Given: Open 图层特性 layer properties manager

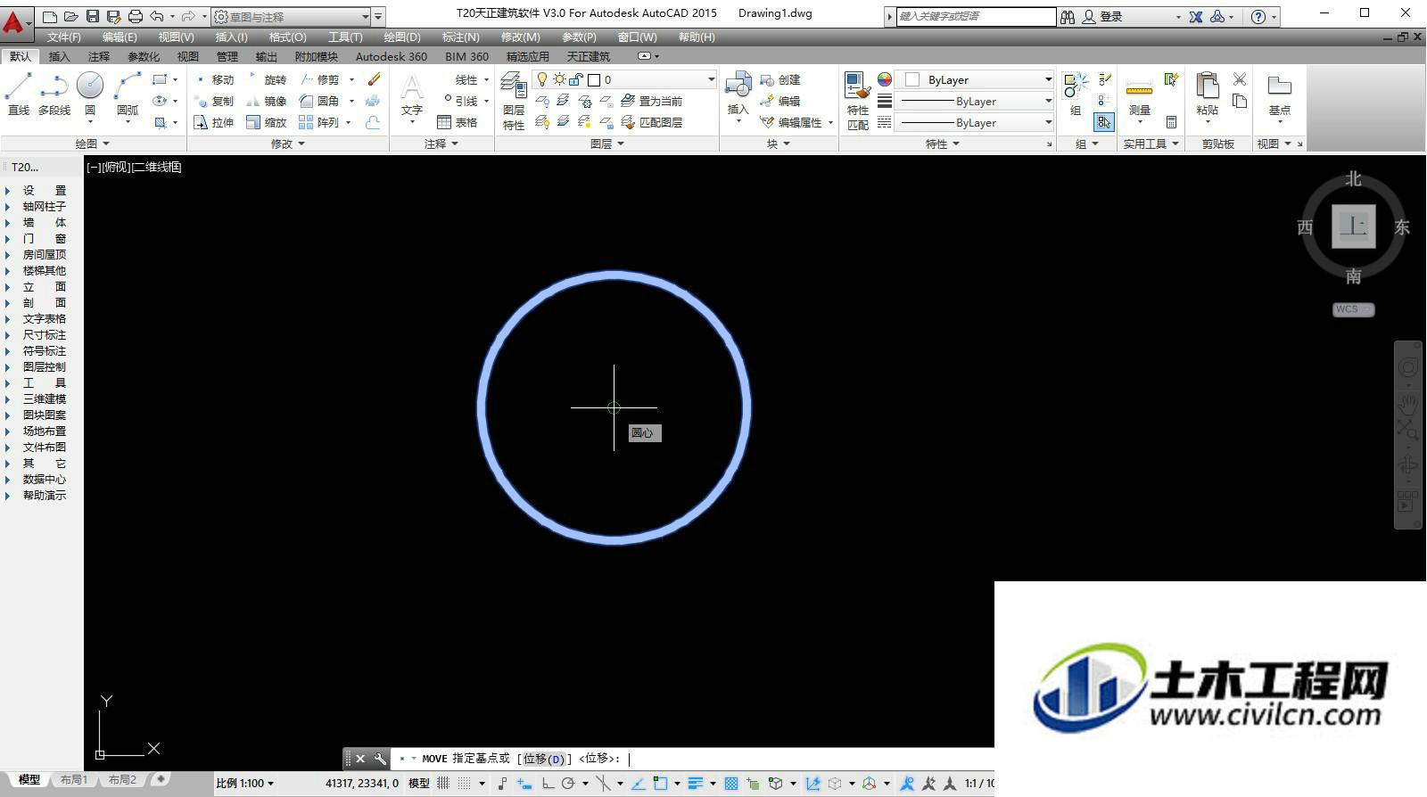Looking at the screenshot, I should pos(514,102).
